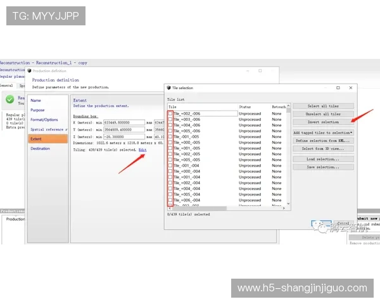Check the Tile_+003_-006 checkbox
Viewport: 380px width, 304px height.
[170, 119]
